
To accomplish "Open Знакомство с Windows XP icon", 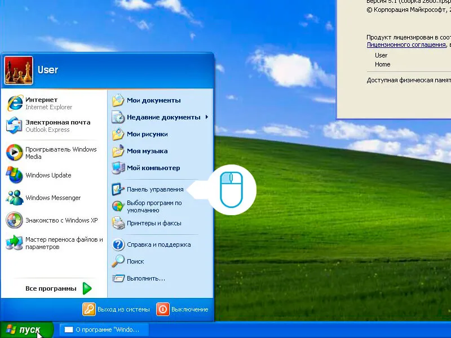I will (x=15, y=220).
